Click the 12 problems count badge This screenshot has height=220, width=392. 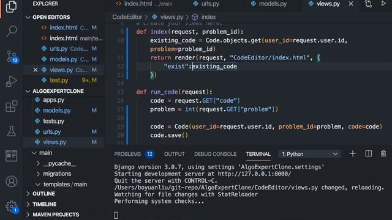149,154
